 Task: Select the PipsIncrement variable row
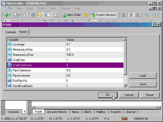pos(65,76)
